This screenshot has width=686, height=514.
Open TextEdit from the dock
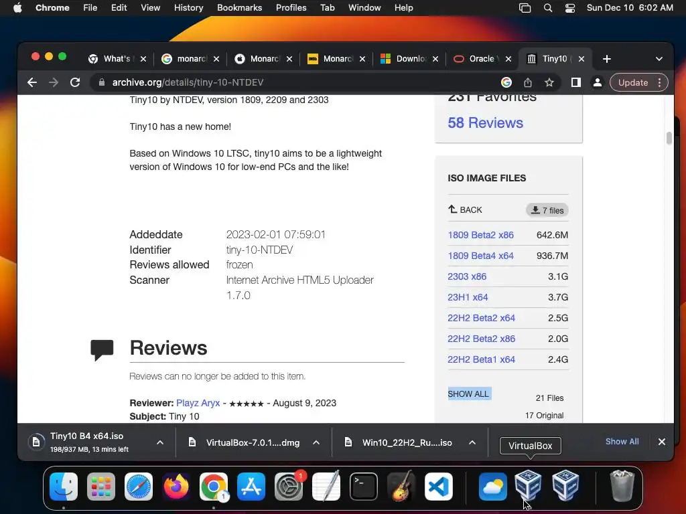[326, 487]
